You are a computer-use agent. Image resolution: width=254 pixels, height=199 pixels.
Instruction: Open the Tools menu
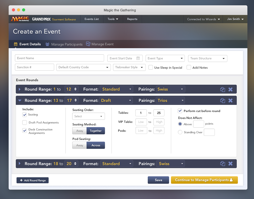(x=113, y=19)
